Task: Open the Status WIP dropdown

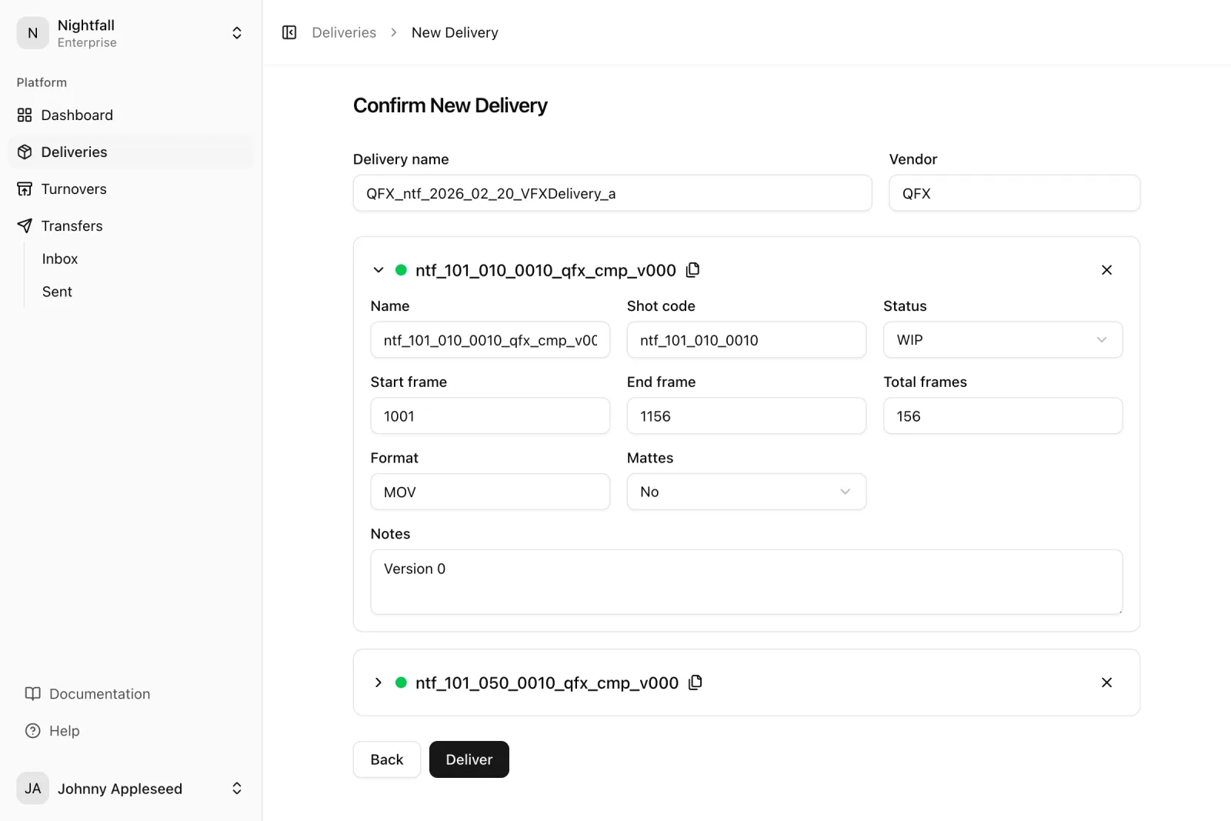Action: coord(1002,340)
